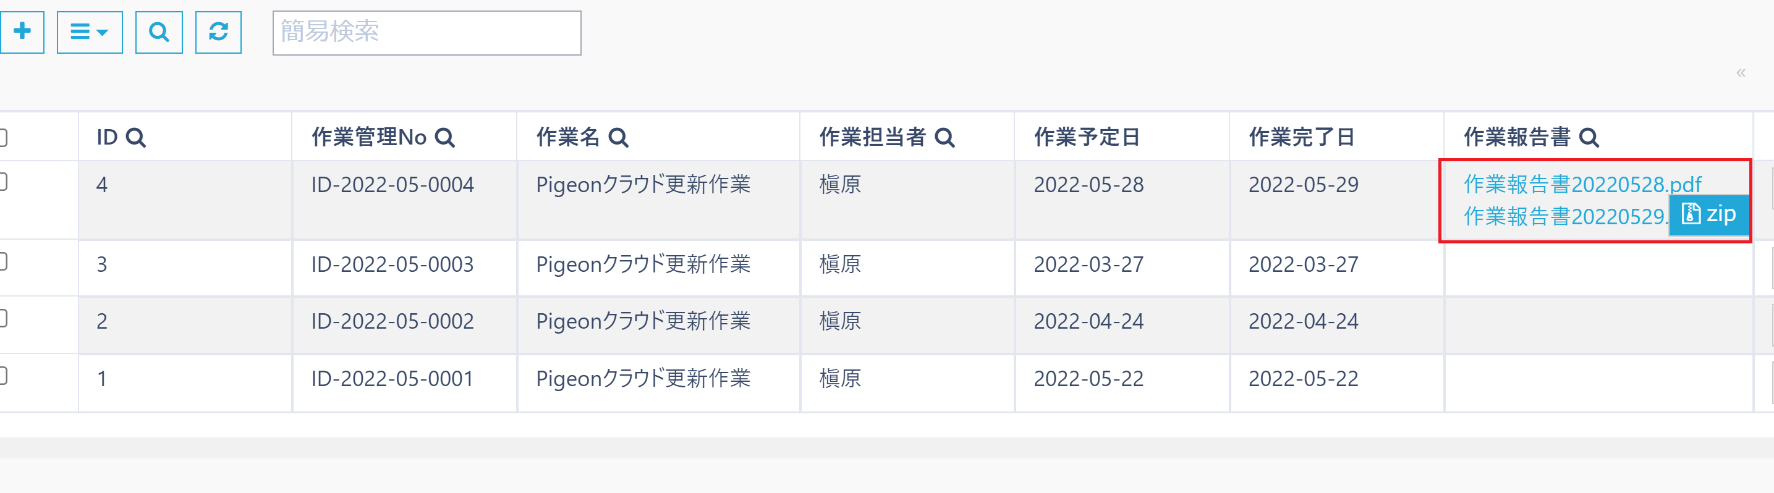Click the zip download icon on row 4
The width and height of the screenshot is (1774, 493).
click(x=1708, y=214)
